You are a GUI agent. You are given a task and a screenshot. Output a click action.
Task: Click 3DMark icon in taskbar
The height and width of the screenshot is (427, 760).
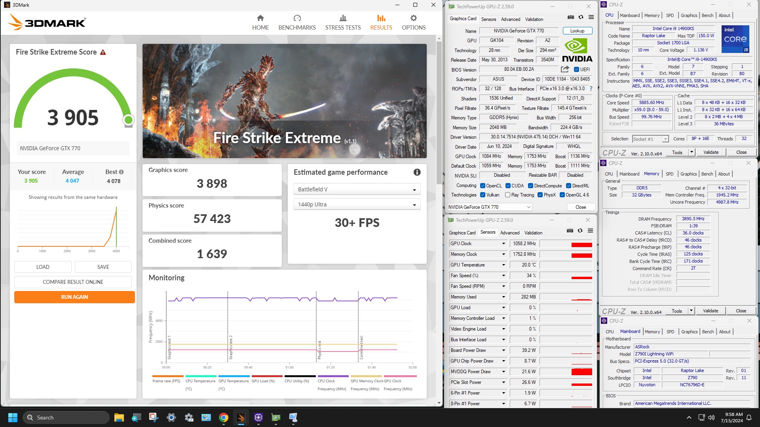pyautogui.click(x=241, y=418)
